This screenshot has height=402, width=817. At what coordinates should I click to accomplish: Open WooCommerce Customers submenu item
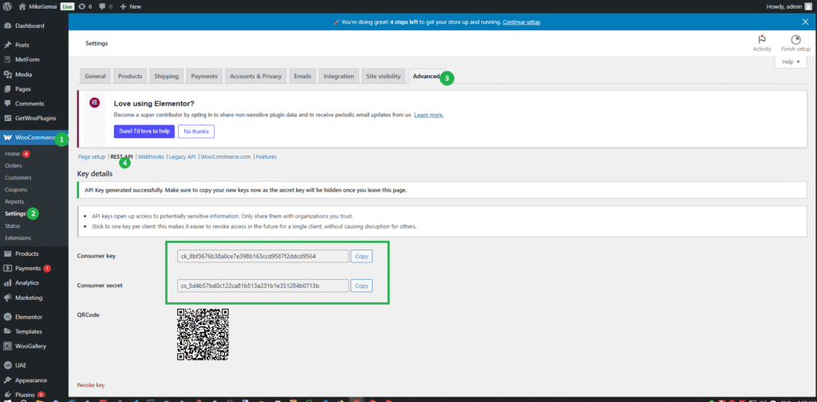pos(17,178)
